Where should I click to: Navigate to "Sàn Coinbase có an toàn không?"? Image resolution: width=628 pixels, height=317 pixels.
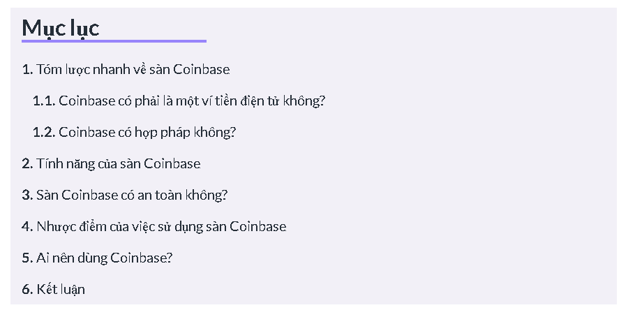click(x=132, y=196)
